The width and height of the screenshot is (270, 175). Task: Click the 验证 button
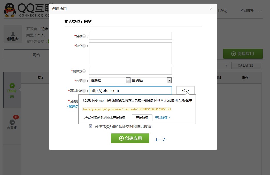186,90
